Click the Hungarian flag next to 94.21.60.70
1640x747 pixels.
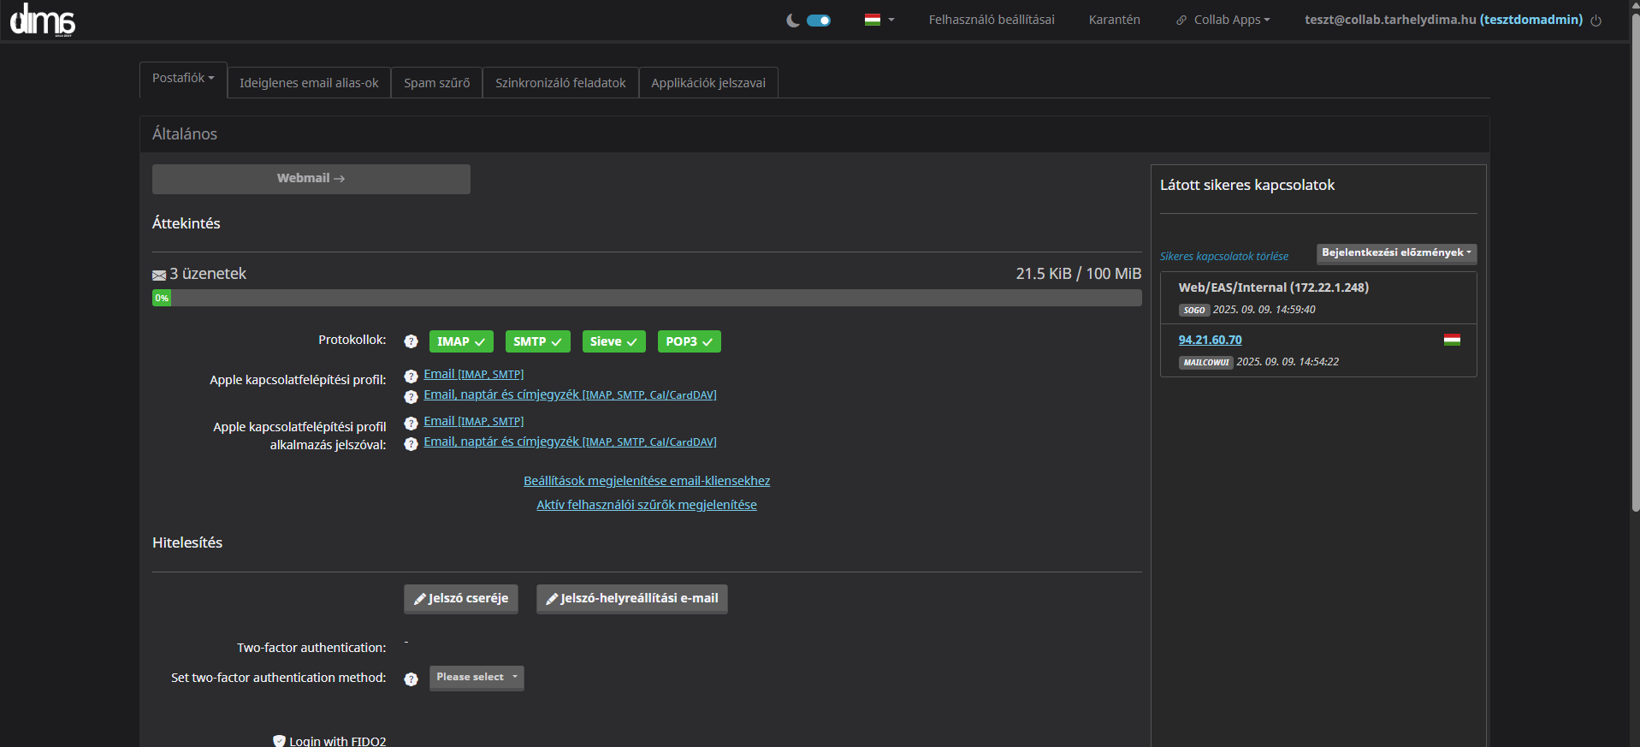[x=1452, y=340]
